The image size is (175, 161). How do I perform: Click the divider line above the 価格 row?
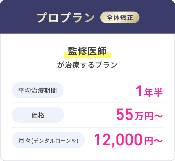click(87, 102)
